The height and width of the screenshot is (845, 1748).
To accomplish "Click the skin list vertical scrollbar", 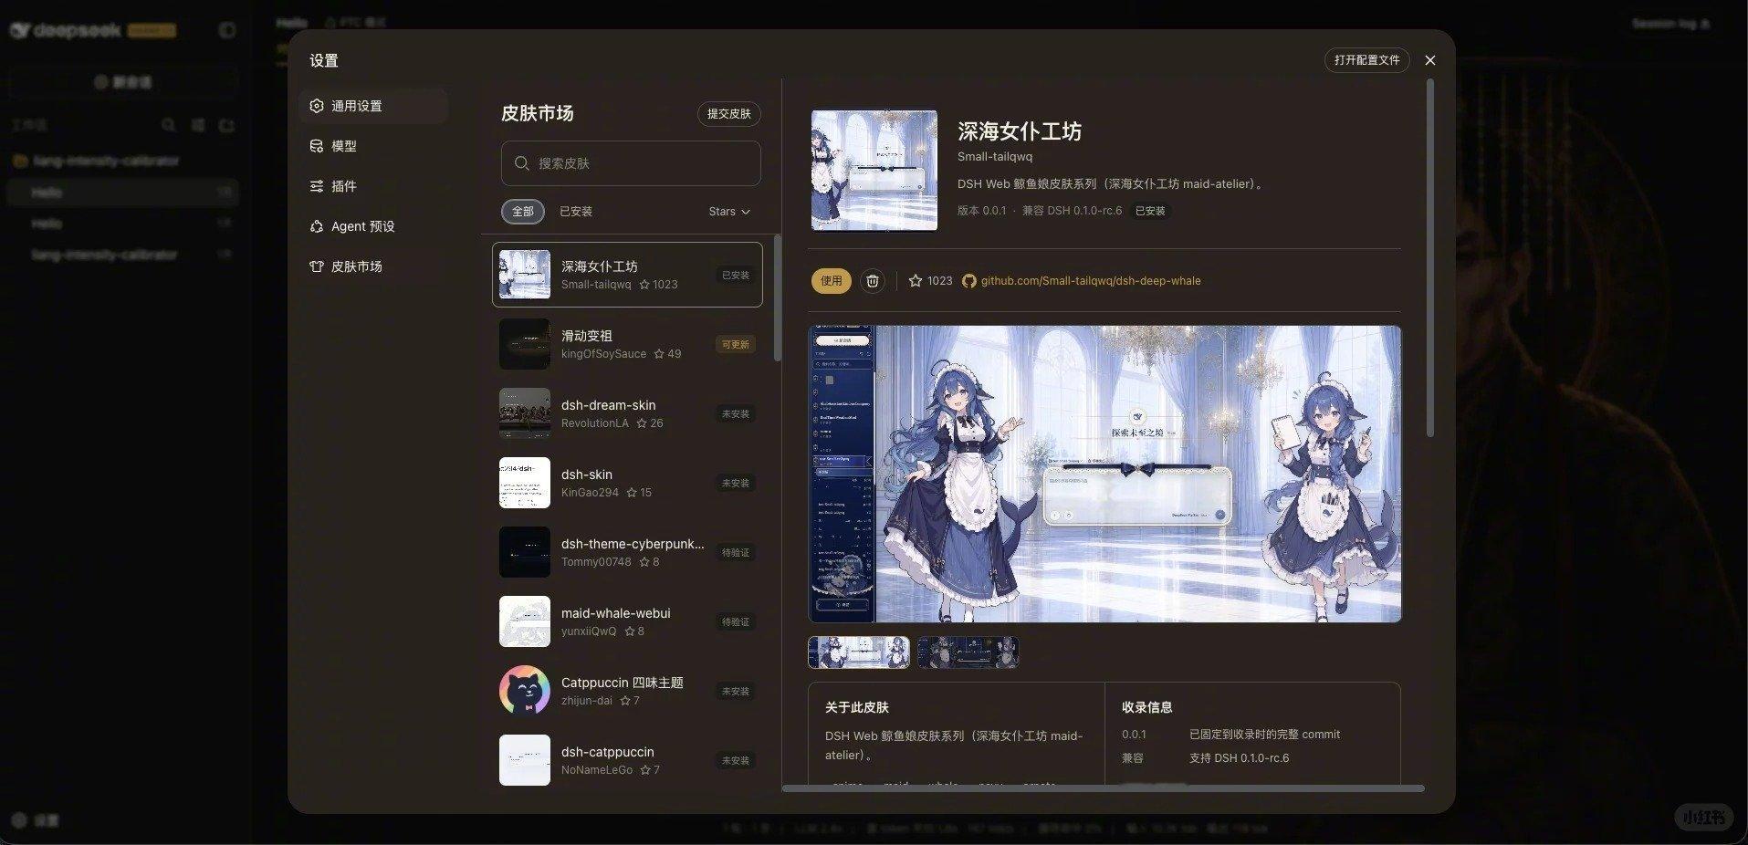I will [777, 298].
